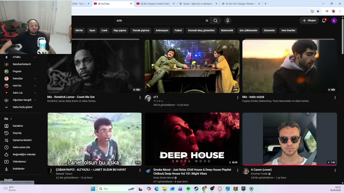The image size is (344, 193).
Task: Open the x11 channel avatar
Action: click(148, 98)
